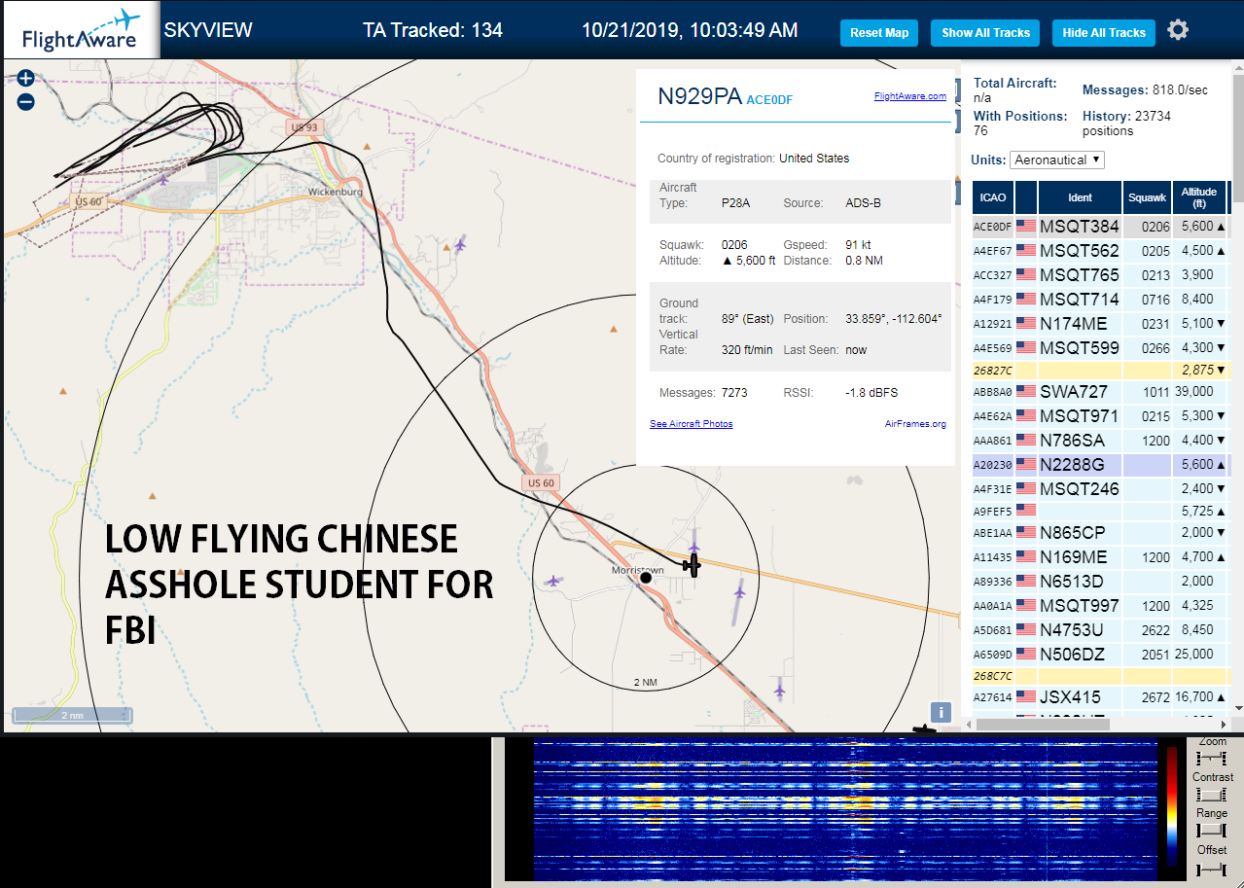Image resolution: width=1244 pixels, height=888 pixels.
Task: Zoom out with the map minus button
Action: [25, 101]
